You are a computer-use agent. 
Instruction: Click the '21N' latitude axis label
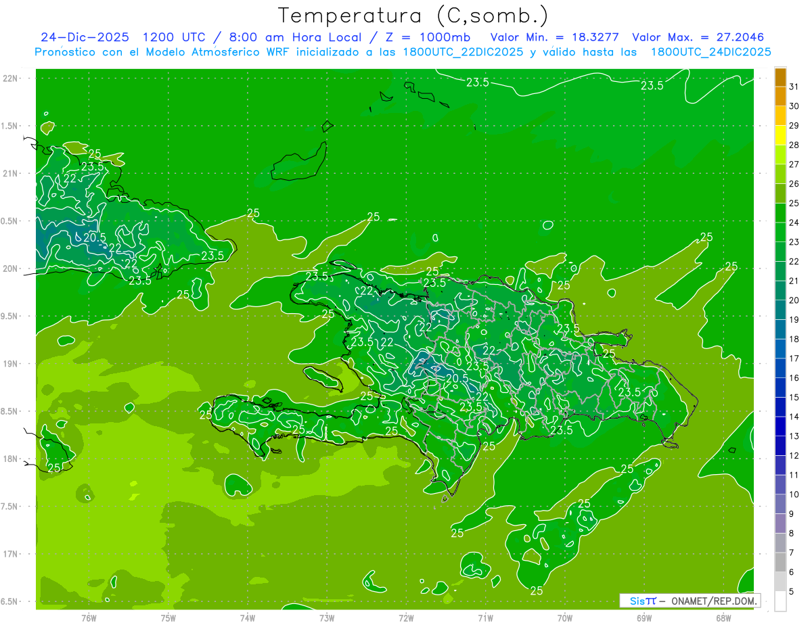[x=11, y=173]
